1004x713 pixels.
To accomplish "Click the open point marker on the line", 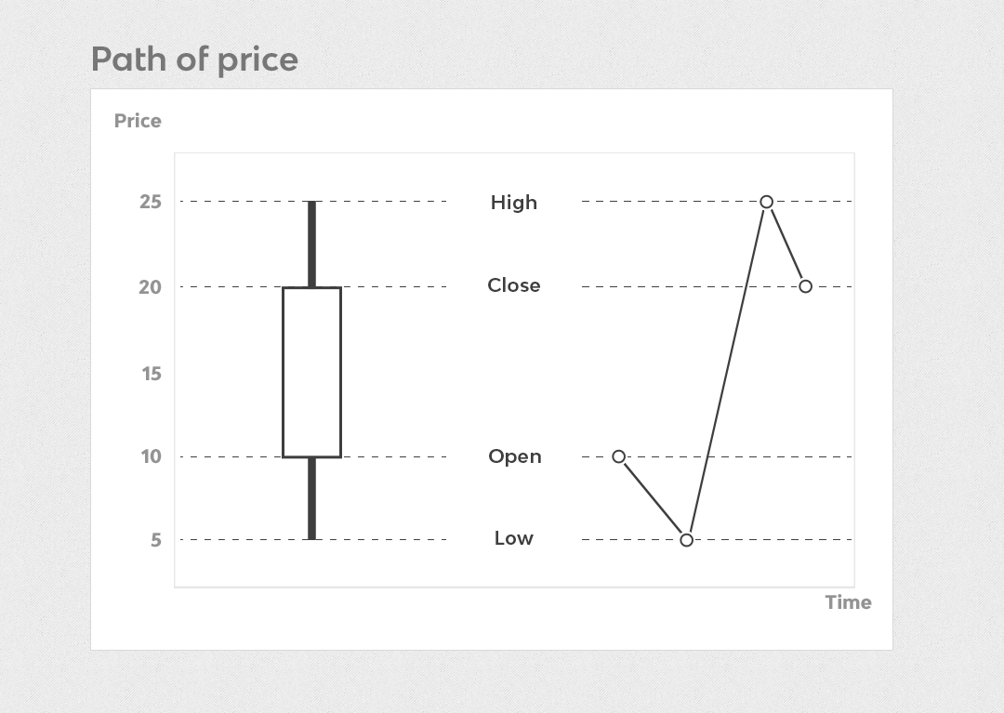I will [x=619, y=456].
